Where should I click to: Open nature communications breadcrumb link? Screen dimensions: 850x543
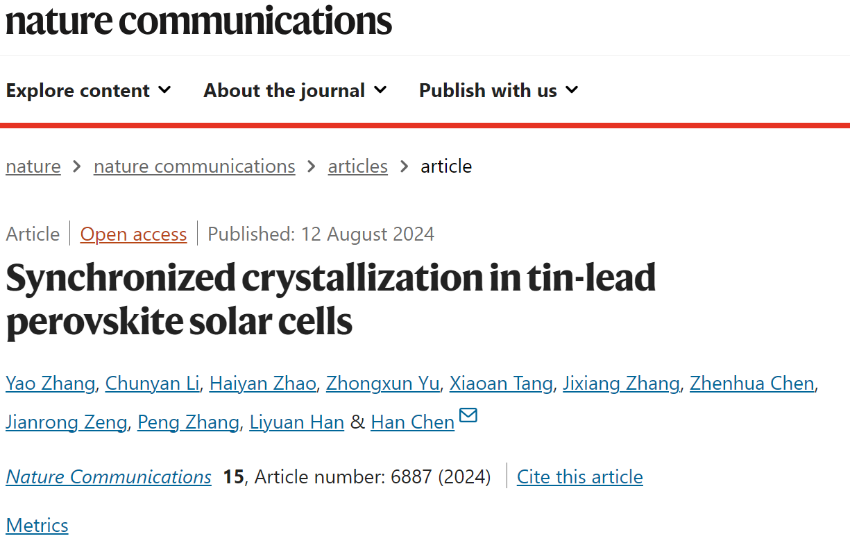pyautogui.click(x=194, y=166)
